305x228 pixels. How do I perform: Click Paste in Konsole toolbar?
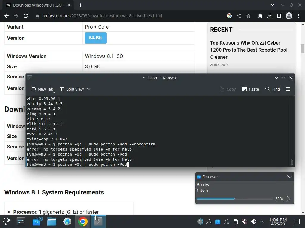(250, 89)
